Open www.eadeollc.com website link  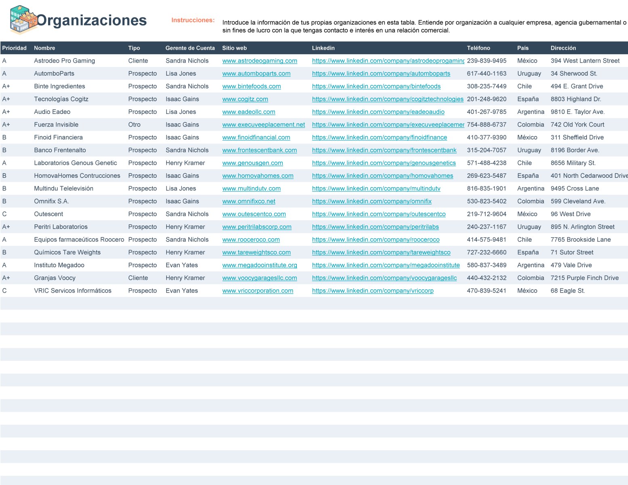pyautogui.click(x=249, y=112)
